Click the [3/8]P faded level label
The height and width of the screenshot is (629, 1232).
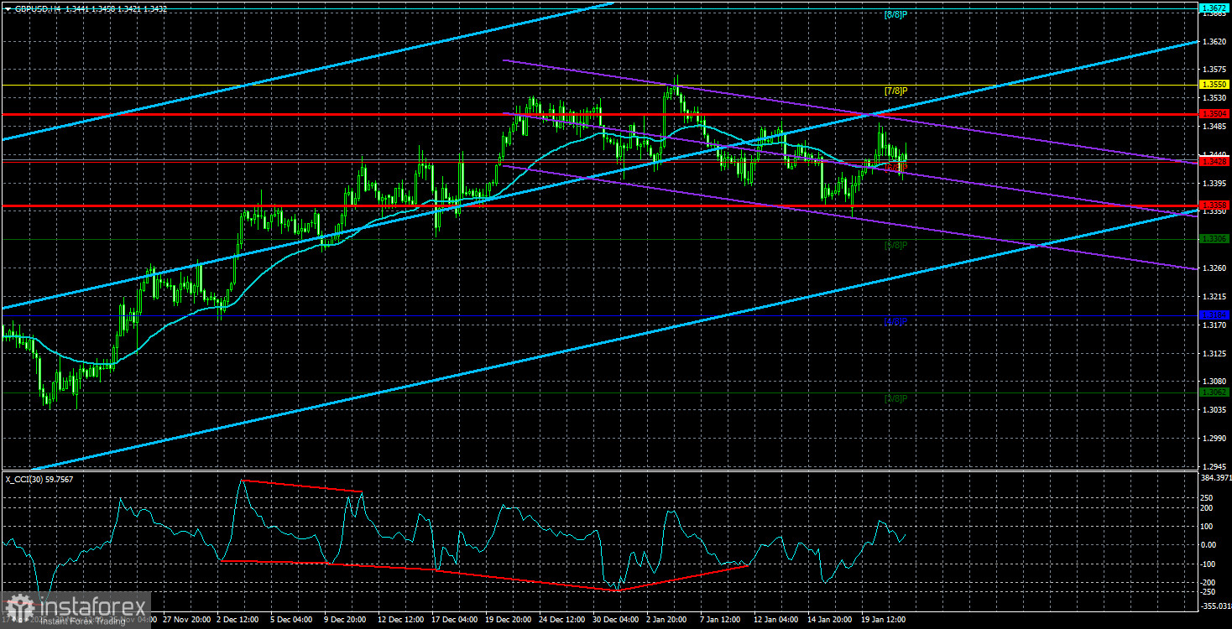click(895, 244)
